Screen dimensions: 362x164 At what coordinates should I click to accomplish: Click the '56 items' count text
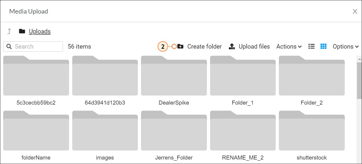point(79,46)
